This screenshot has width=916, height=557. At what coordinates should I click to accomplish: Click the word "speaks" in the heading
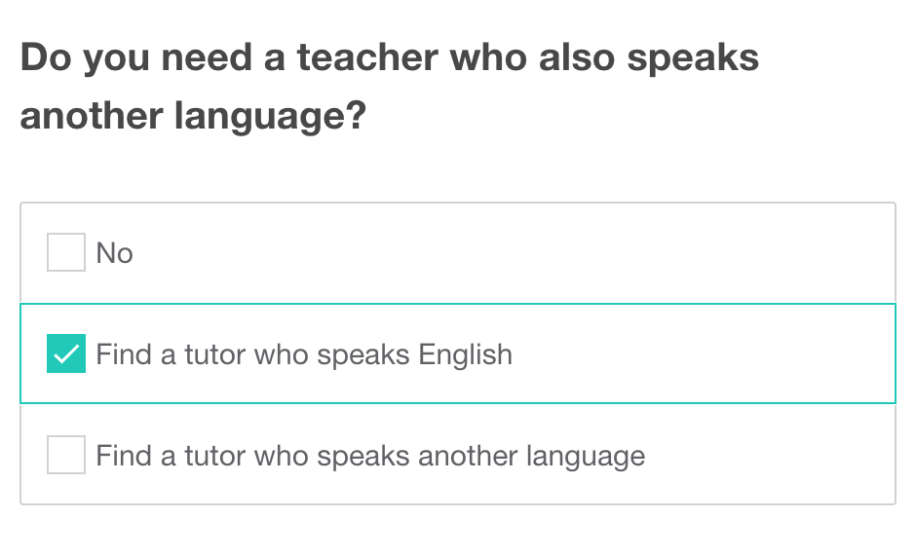(x=693, y=58)
